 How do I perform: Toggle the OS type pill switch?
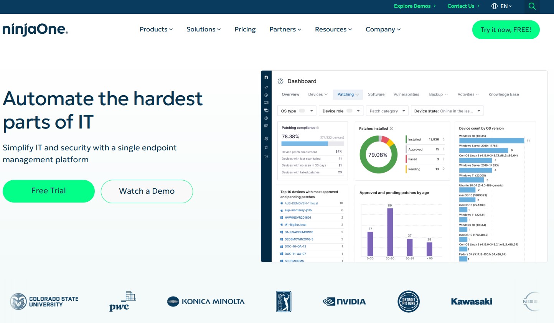pyautogui.click(x=302, y=111)
